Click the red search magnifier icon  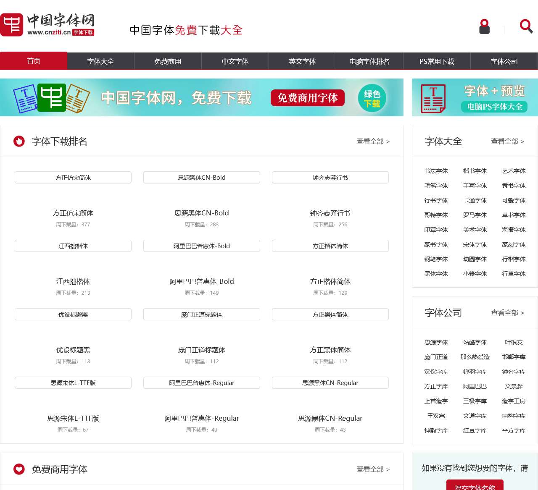click(x=526, y=26)
